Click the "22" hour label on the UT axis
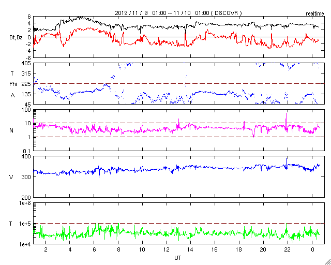This screenshot has width=331, height=265. coord(287,249)
